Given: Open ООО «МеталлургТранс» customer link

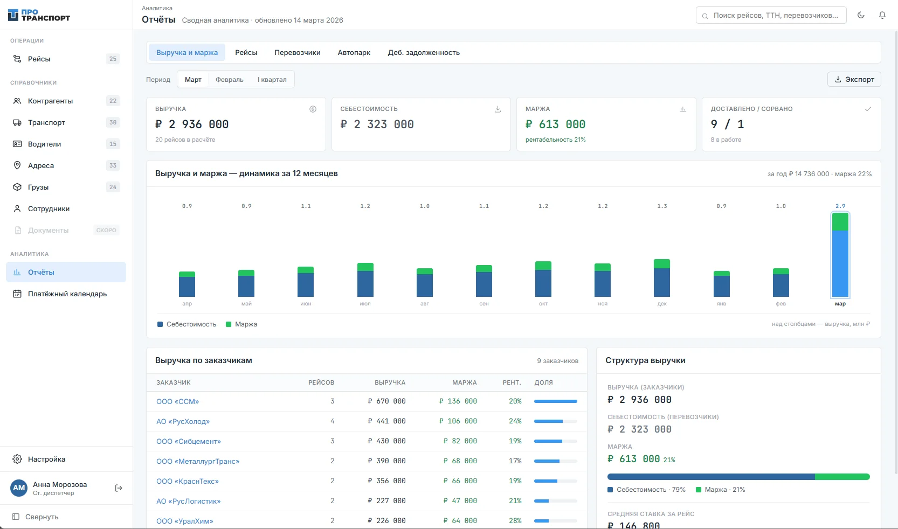Looking at the screenshot, I should (x=198, y=461).
